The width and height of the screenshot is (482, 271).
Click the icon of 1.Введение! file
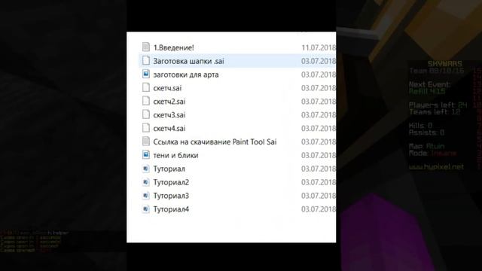point(146,47)
